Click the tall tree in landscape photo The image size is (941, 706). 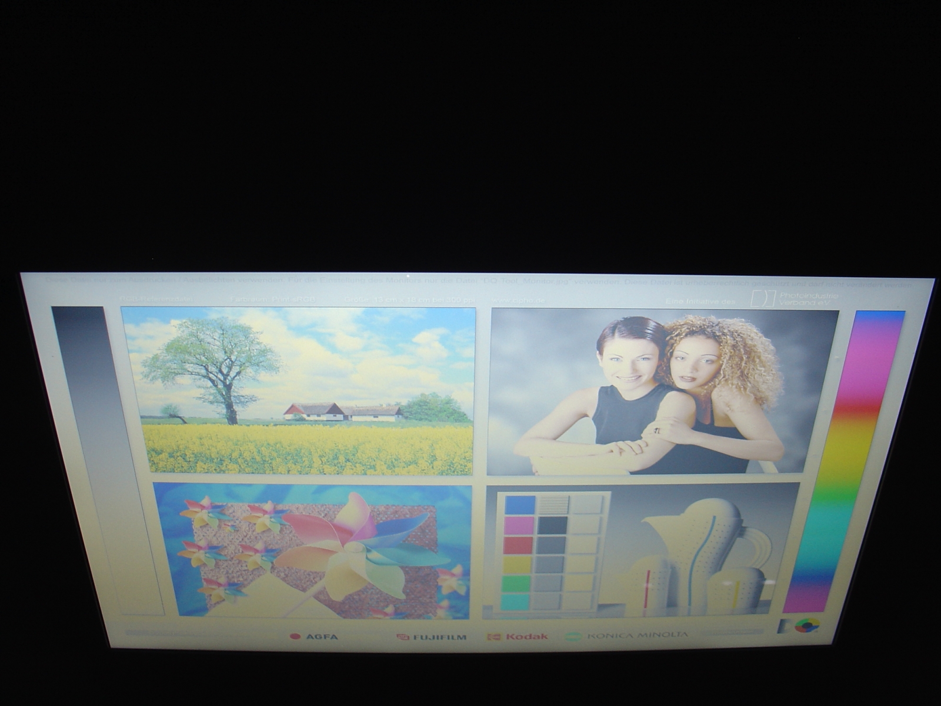pos(212,365)
